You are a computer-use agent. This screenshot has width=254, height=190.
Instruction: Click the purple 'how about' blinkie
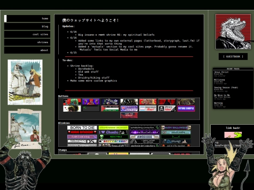pyautogui.click(x=145, y=132)
